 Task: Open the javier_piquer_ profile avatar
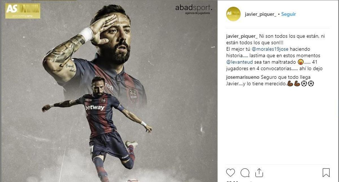pos(233,14)
